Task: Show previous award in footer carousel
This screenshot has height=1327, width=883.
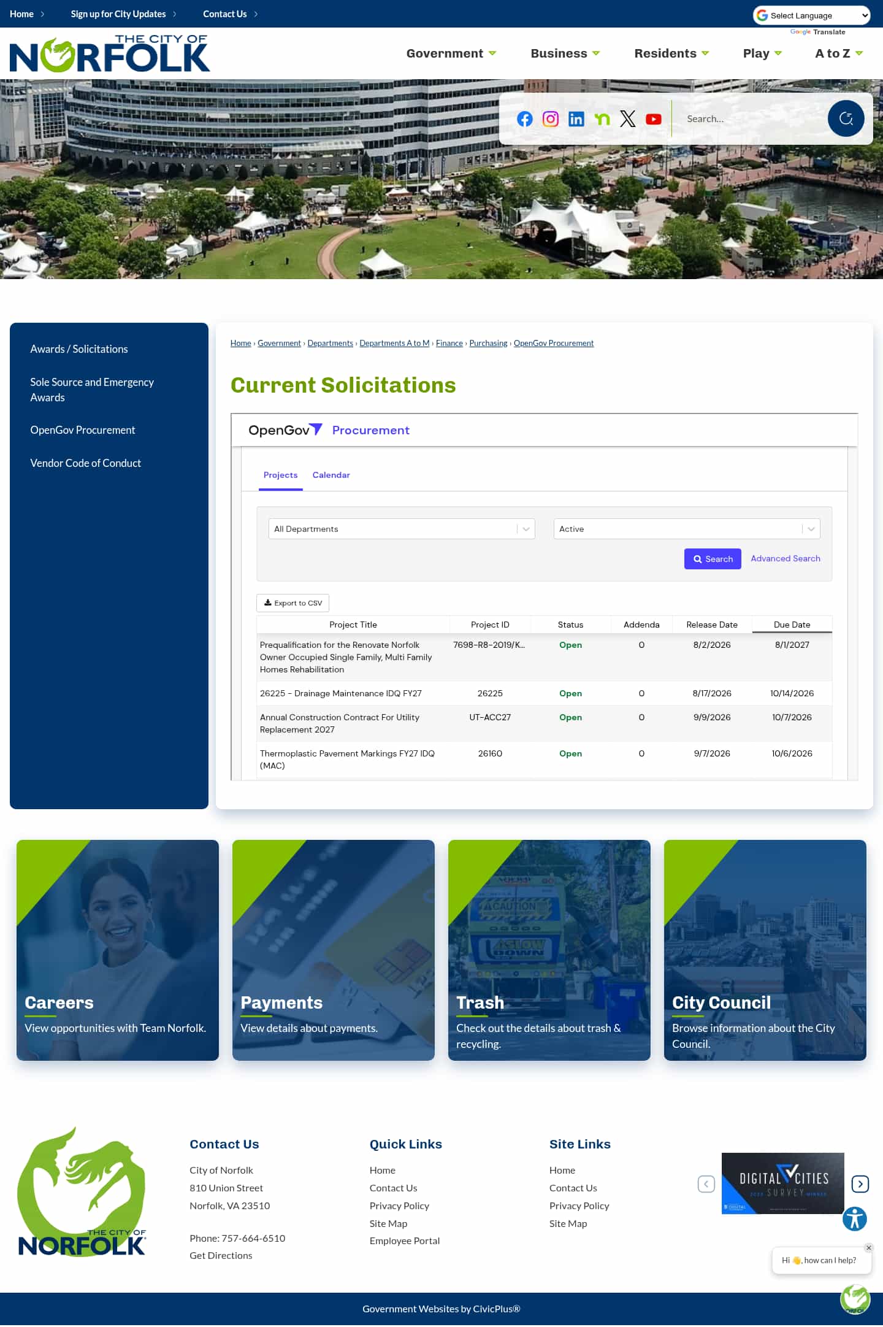Action: (706, 1184)
